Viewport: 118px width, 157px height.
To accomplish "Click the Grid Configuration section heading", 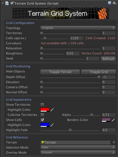I will 20,23.
